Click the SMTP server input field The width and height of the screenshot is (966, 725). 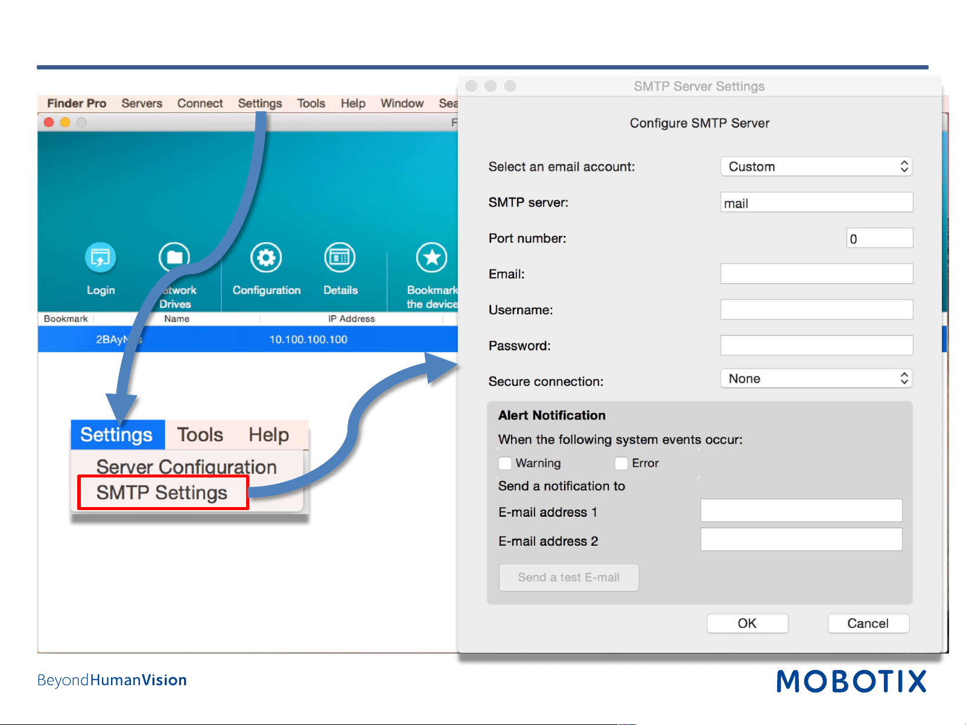click(x=816, y=203)
